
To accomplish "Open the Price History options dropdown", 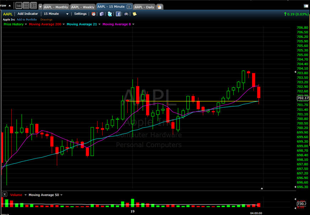I will pos(26,24).
